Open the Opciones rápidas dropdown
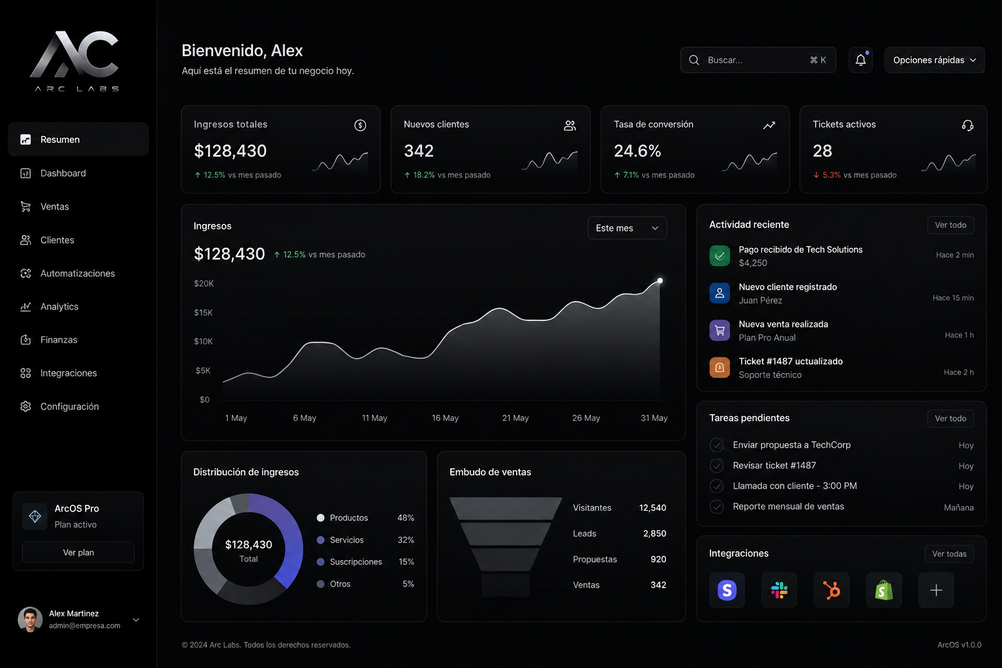 pyautogui.click(x=934, y=60)
